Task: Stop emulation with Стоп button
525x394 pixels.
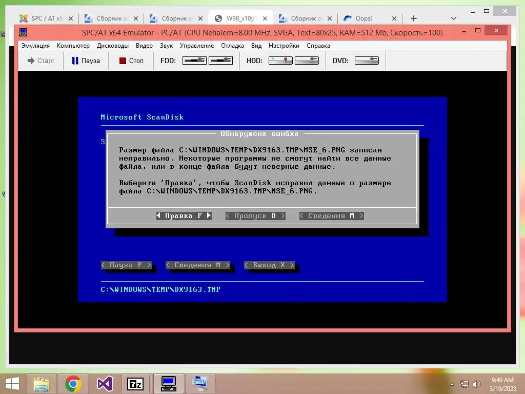Action: click(x=131, y=61)
